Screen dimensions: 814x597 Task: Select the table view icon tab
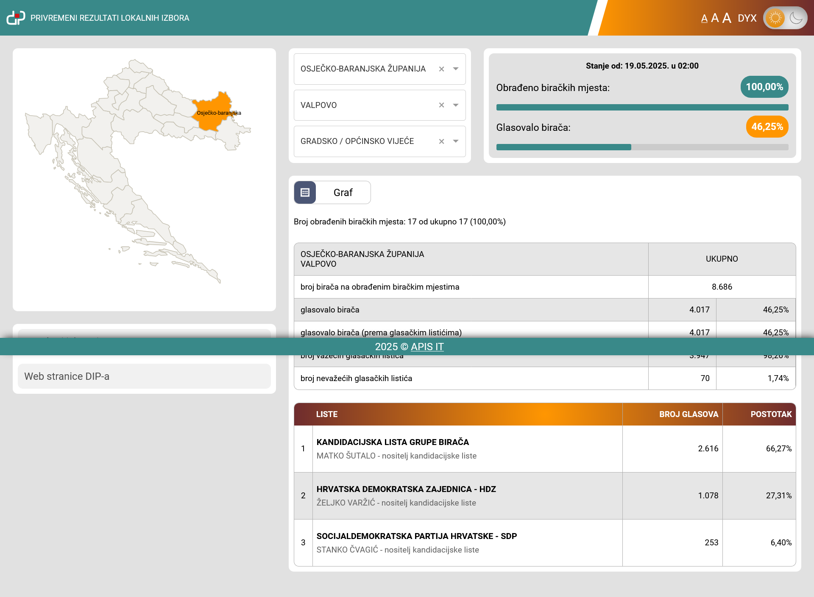(305, 193)
